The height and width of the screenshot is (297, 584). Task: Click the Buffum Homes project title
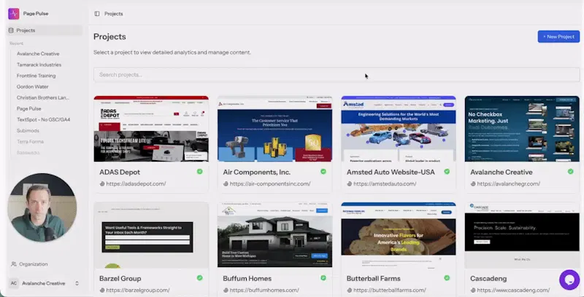pos(247,278)
